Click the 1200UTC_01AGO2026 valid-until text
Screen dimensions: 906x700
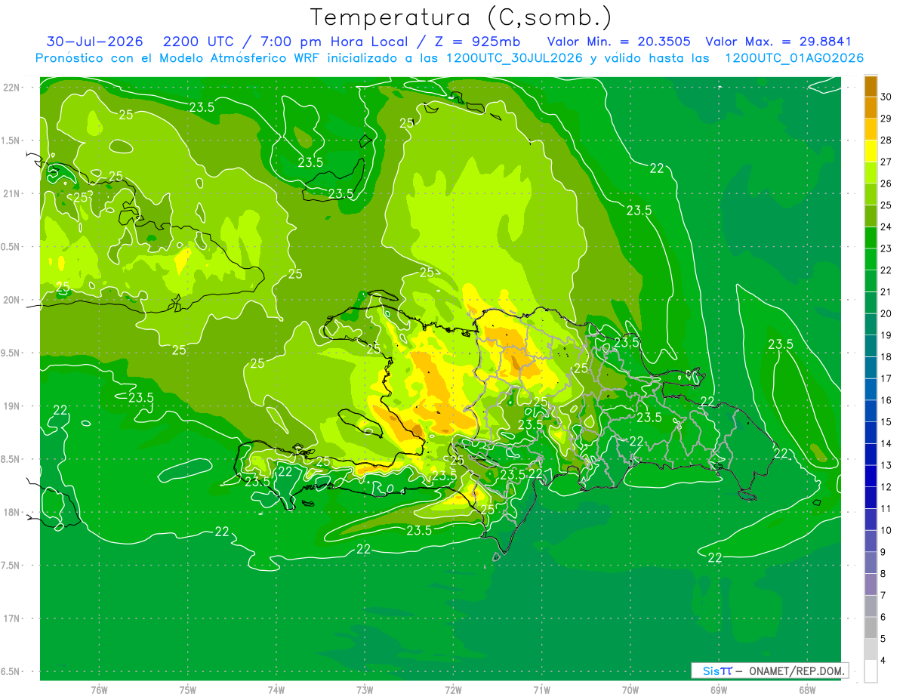794,58
